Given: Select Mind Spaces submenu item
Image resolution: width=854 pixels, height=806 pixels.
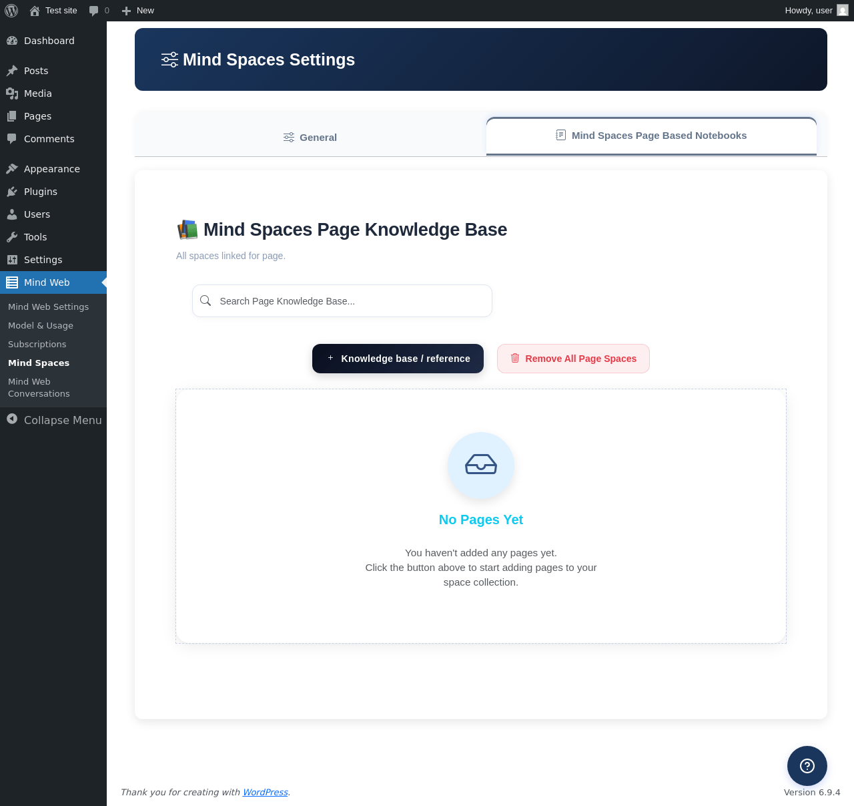Looking at the screenshot, I should pyautogui.click(x=39, y=363).
